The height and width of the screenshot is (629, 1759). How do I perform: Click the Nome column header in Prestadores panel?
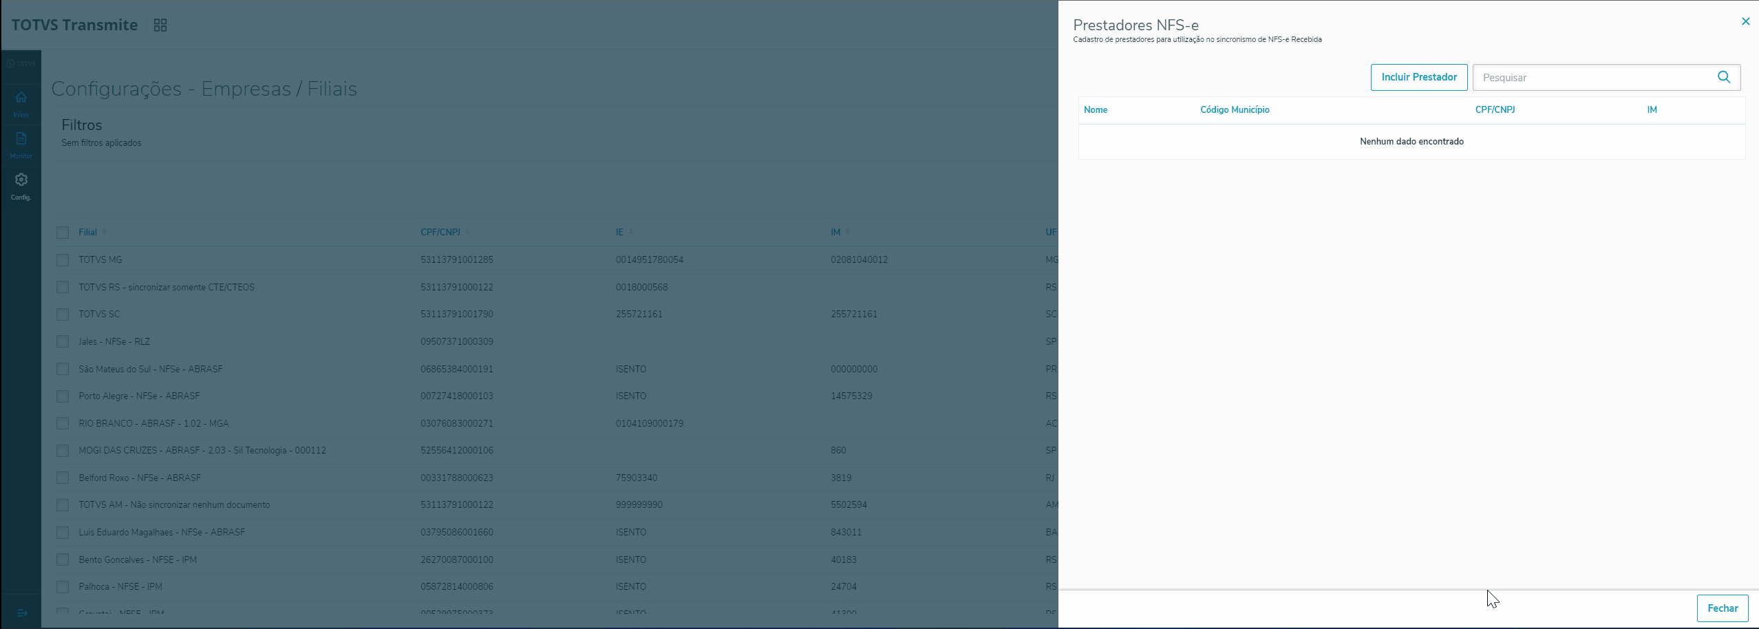pyautogui.click(x=1096, y=110)
